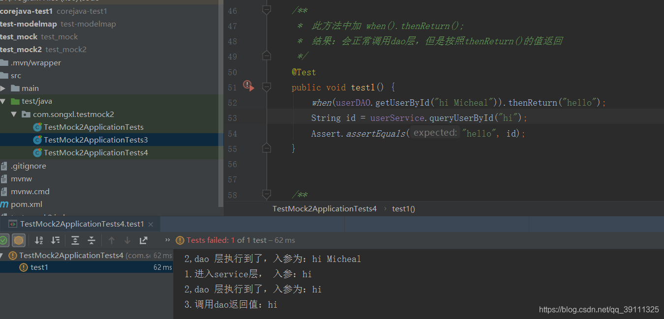The image size is (664, 319).
Task: Toggle show passed tests filter
Action: pyautogui.click(x=3, y=240)
